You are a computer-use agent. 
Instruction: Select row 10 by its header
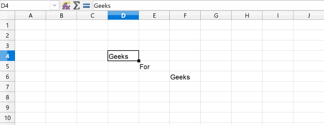pyautogui.click(x=7, y=118)
